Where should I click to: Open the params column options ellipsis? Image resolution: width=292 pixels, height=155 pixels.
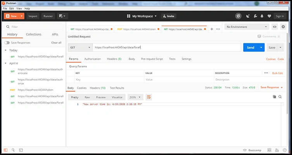coord(266,73)
